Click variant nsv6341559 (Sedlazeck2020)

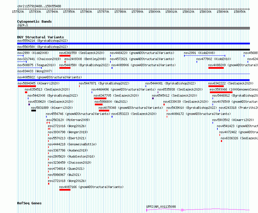(x=82, y=53)
